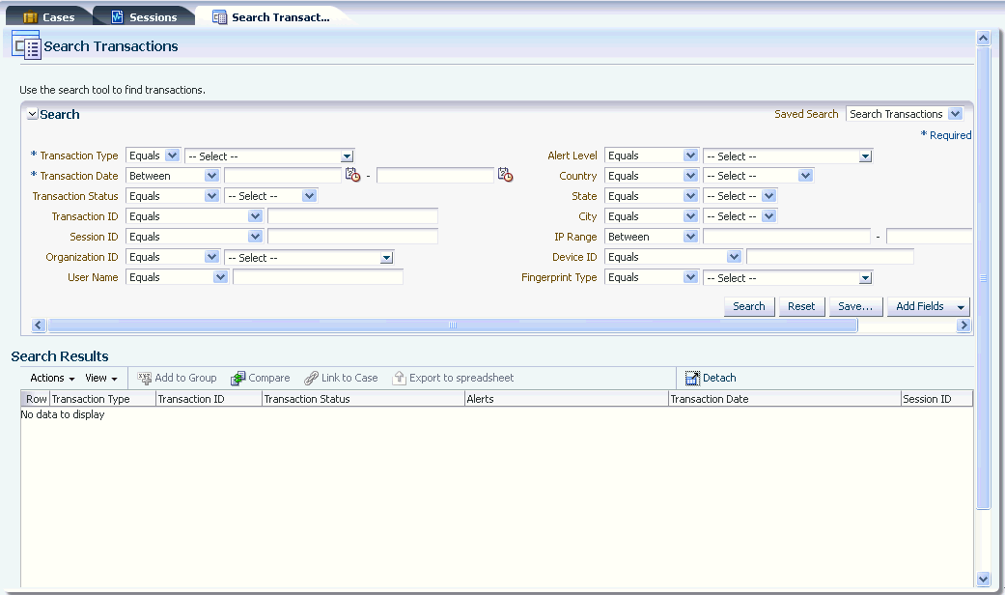Click the Add to Group icon
Image resolution: width=1005 pixels, height=595 pixels.
pyautogui.click(x=144, y=379)
